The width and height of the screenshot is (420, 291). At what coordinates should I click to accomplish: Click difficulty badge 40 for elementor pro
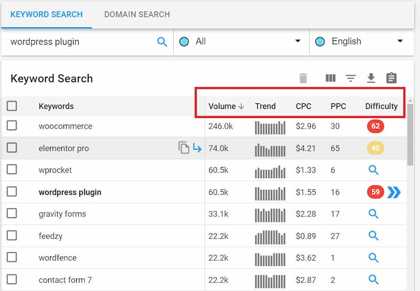375,148
